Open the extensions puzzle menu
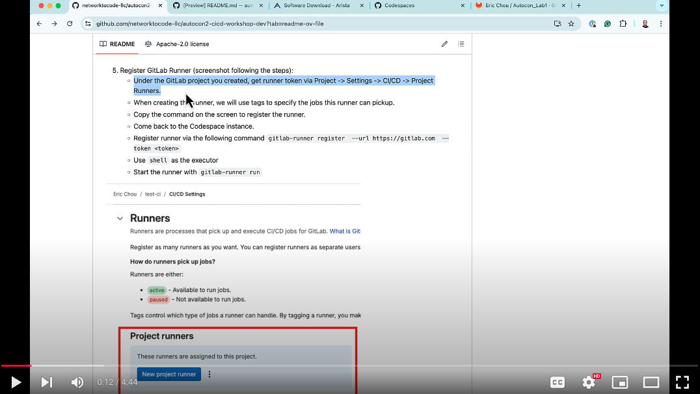This screenshot has width=700, height=394. [623, 23]
